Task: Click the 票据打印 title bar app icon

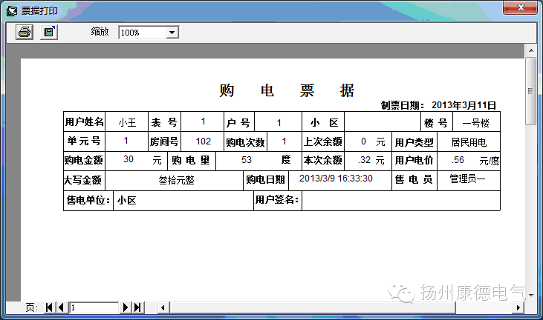Action: (x=12, y=11)
